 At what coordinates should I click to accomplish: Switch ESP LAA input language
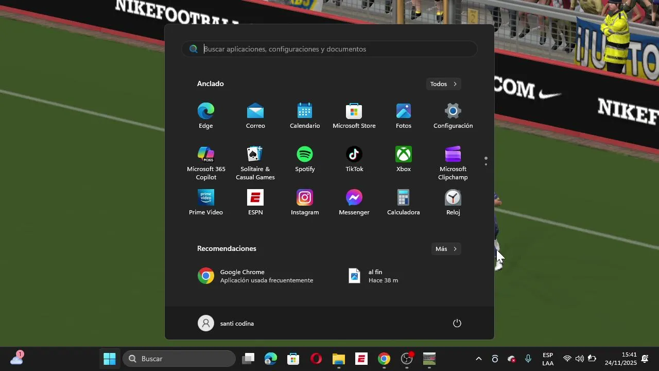point(548,359)
